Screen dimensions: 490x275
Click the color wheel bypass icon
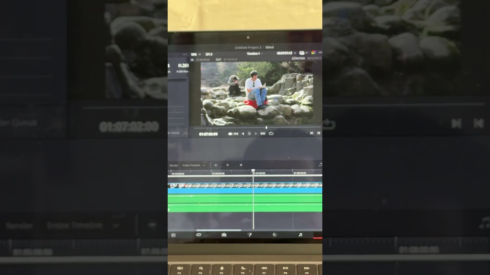pyautogui.click(x=313, y=53)
